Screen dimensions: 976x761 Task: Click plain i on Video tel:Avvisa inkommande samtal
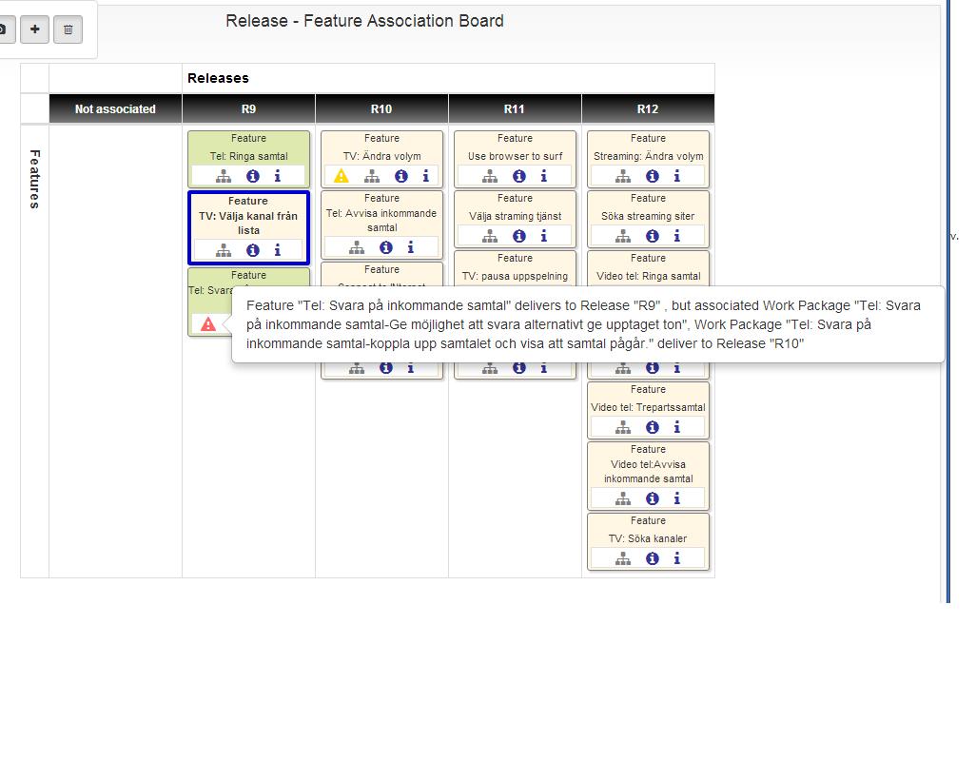pyautogui.click(x=677, y=498)
